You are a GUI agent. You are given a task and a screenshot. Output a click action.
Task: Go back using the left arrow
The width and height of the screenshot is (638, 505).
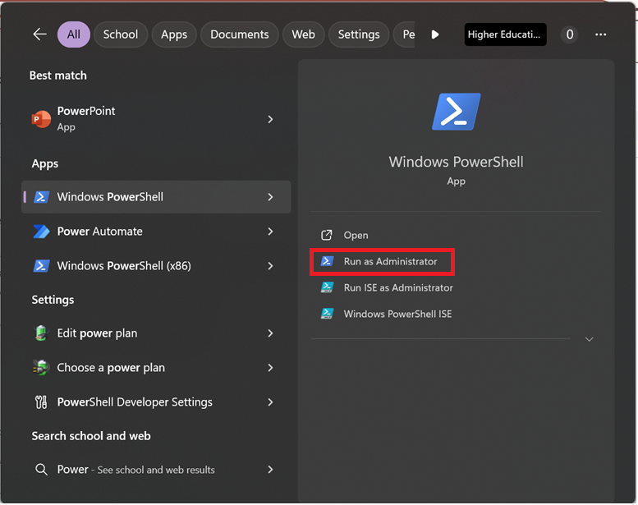(x=39, y=34)
